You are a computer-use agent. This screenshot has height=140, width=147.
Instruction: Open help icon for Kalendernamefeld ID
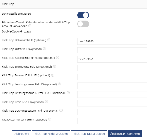[x=57, y=57]
